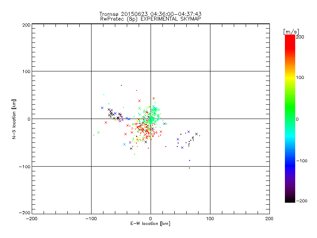The image size is (317, 238).
Task: Click the "[m/s]" colorbar unit label
Action: click(x=291, y=32)
